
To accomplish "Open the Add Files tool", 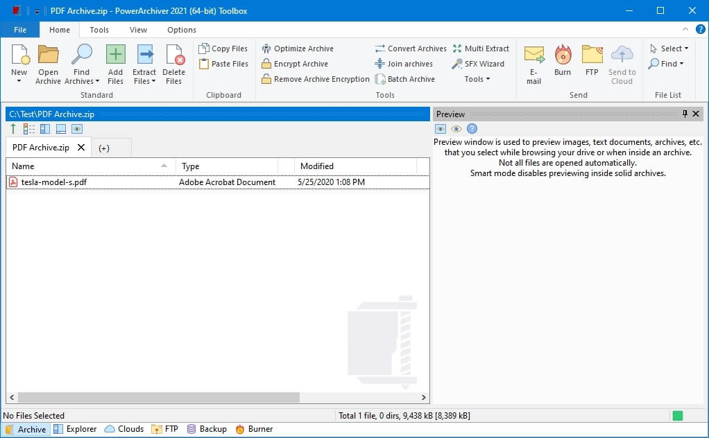I will click(x=115, y=64).
